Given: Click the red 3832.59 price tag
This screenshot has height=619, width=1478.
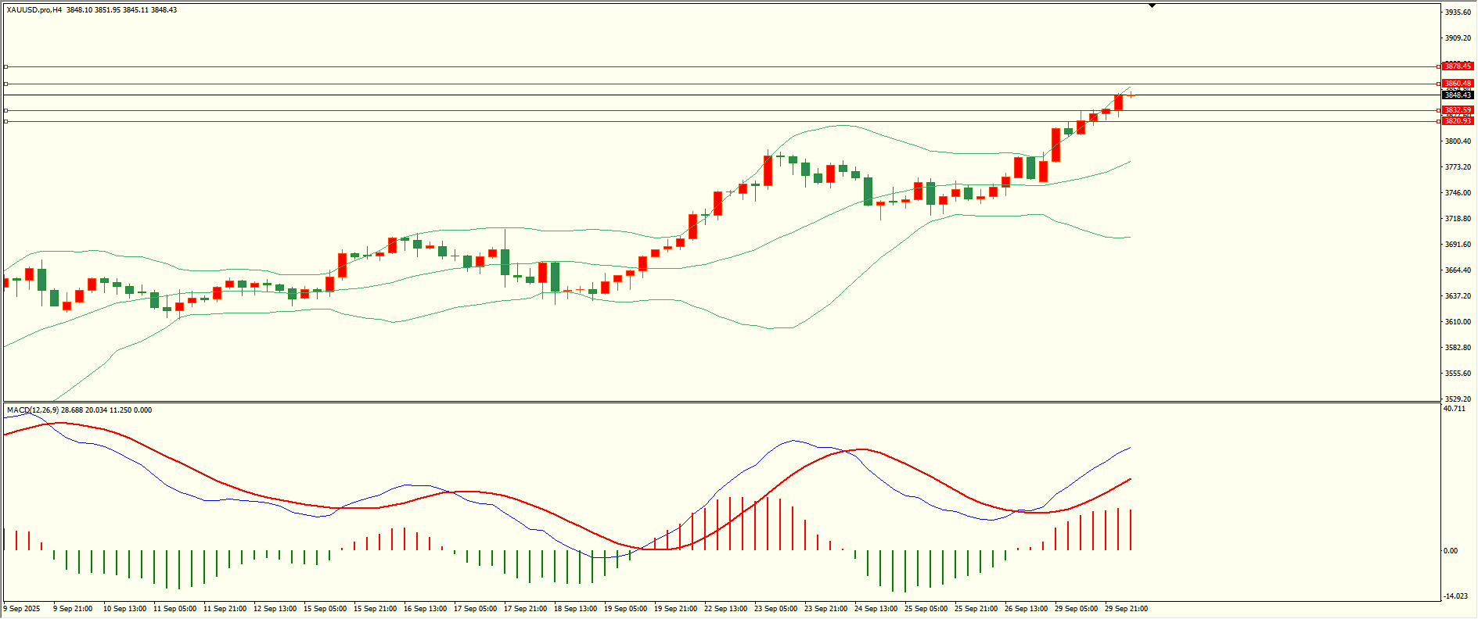Looking at the screenshot, I should point(1458,110).
